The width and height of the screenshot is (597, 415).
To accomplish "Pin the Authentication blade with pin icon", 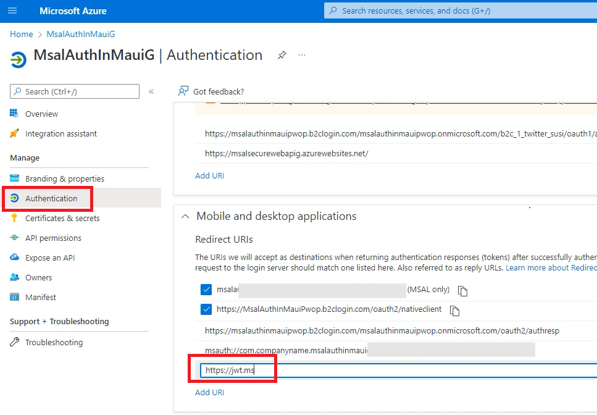I will 282,55.
